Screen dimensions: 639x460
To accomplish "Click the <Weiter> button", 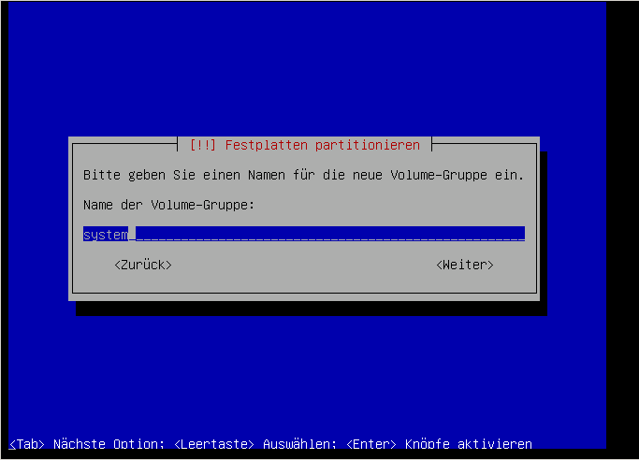I will (x=465, y=265).
